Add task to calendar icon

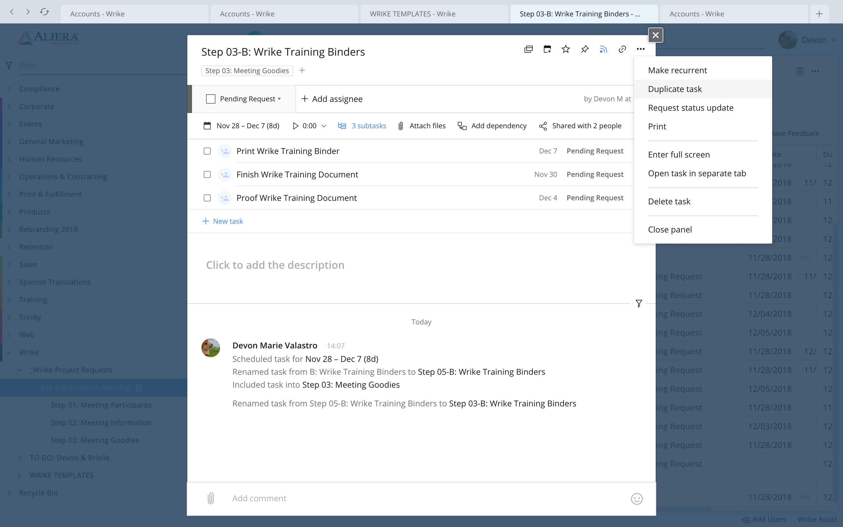pyautogui.click(x=547, y=49)
